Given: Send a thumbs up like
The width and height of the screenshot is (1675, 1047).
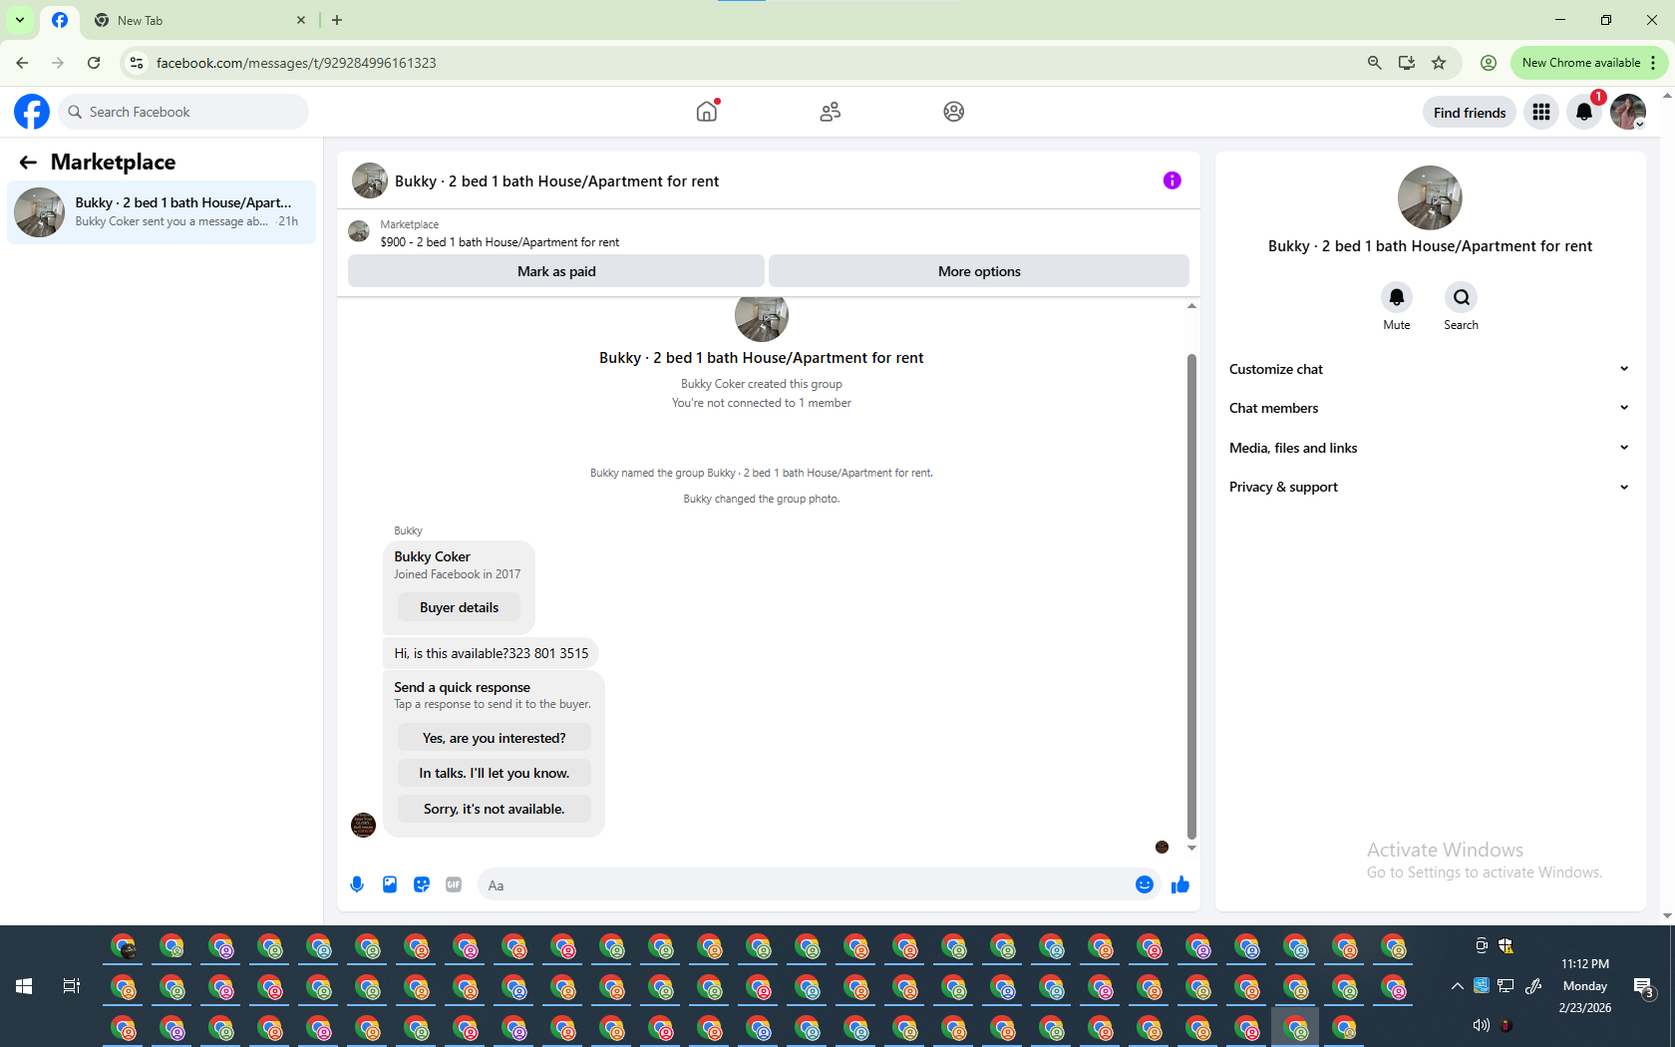Looking at the screenshot, I should (1180, 884).
